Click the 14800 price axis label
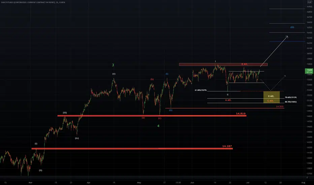314x185 pixels. pos(309,116)
